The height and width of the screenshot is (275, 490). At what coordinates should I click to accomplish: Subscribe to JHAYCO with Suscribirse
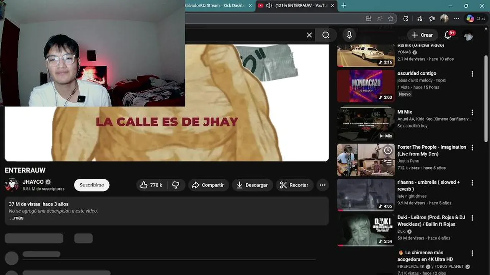pyautogui.click(x=92, y=185)
